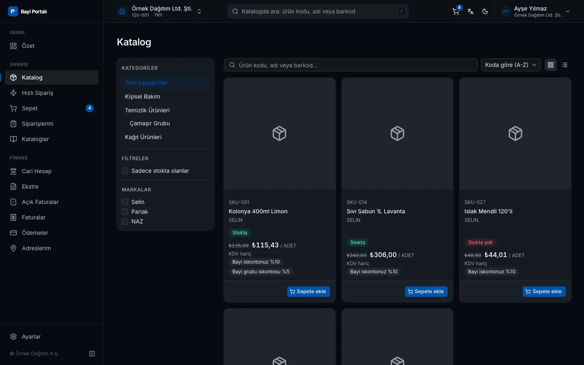This screenshot has height=365, width=584.
Task: Add Sıvı Sabun 1L Lavanta to cart
Action: [426, 292]
